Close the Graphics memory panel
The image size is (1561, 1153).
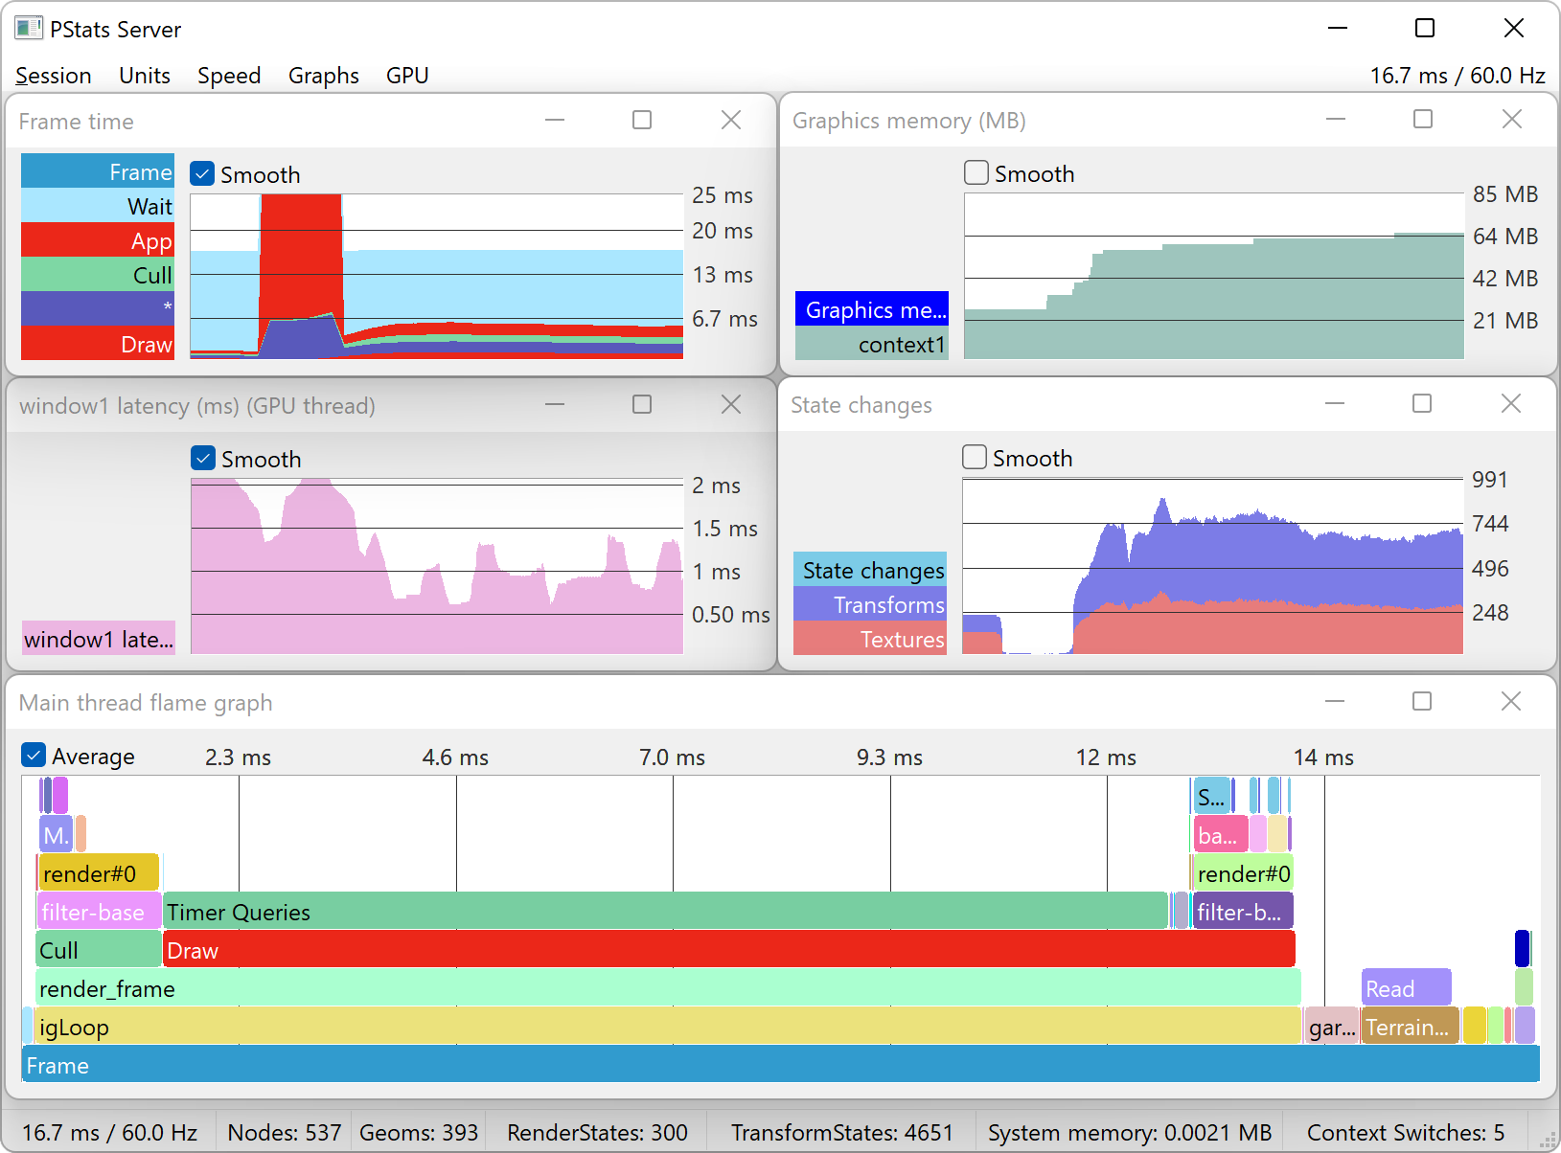click(1512, 120)
